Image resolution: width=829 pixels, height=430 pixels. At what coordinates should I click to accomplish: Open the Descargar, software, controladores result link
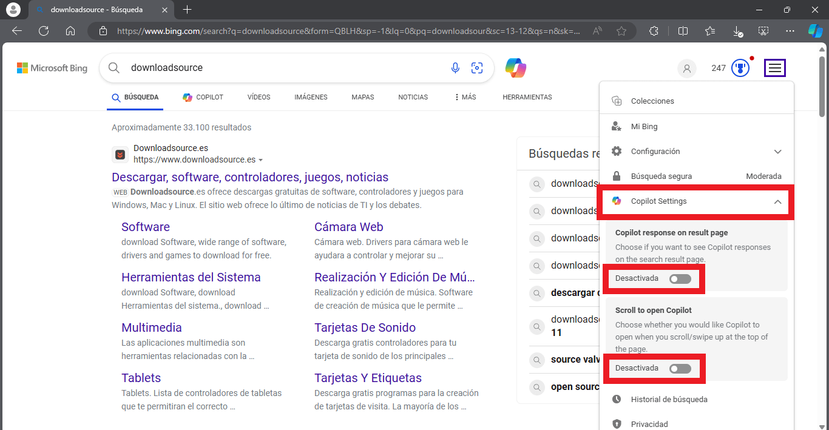pyautogui.click(x=250, y=177)
